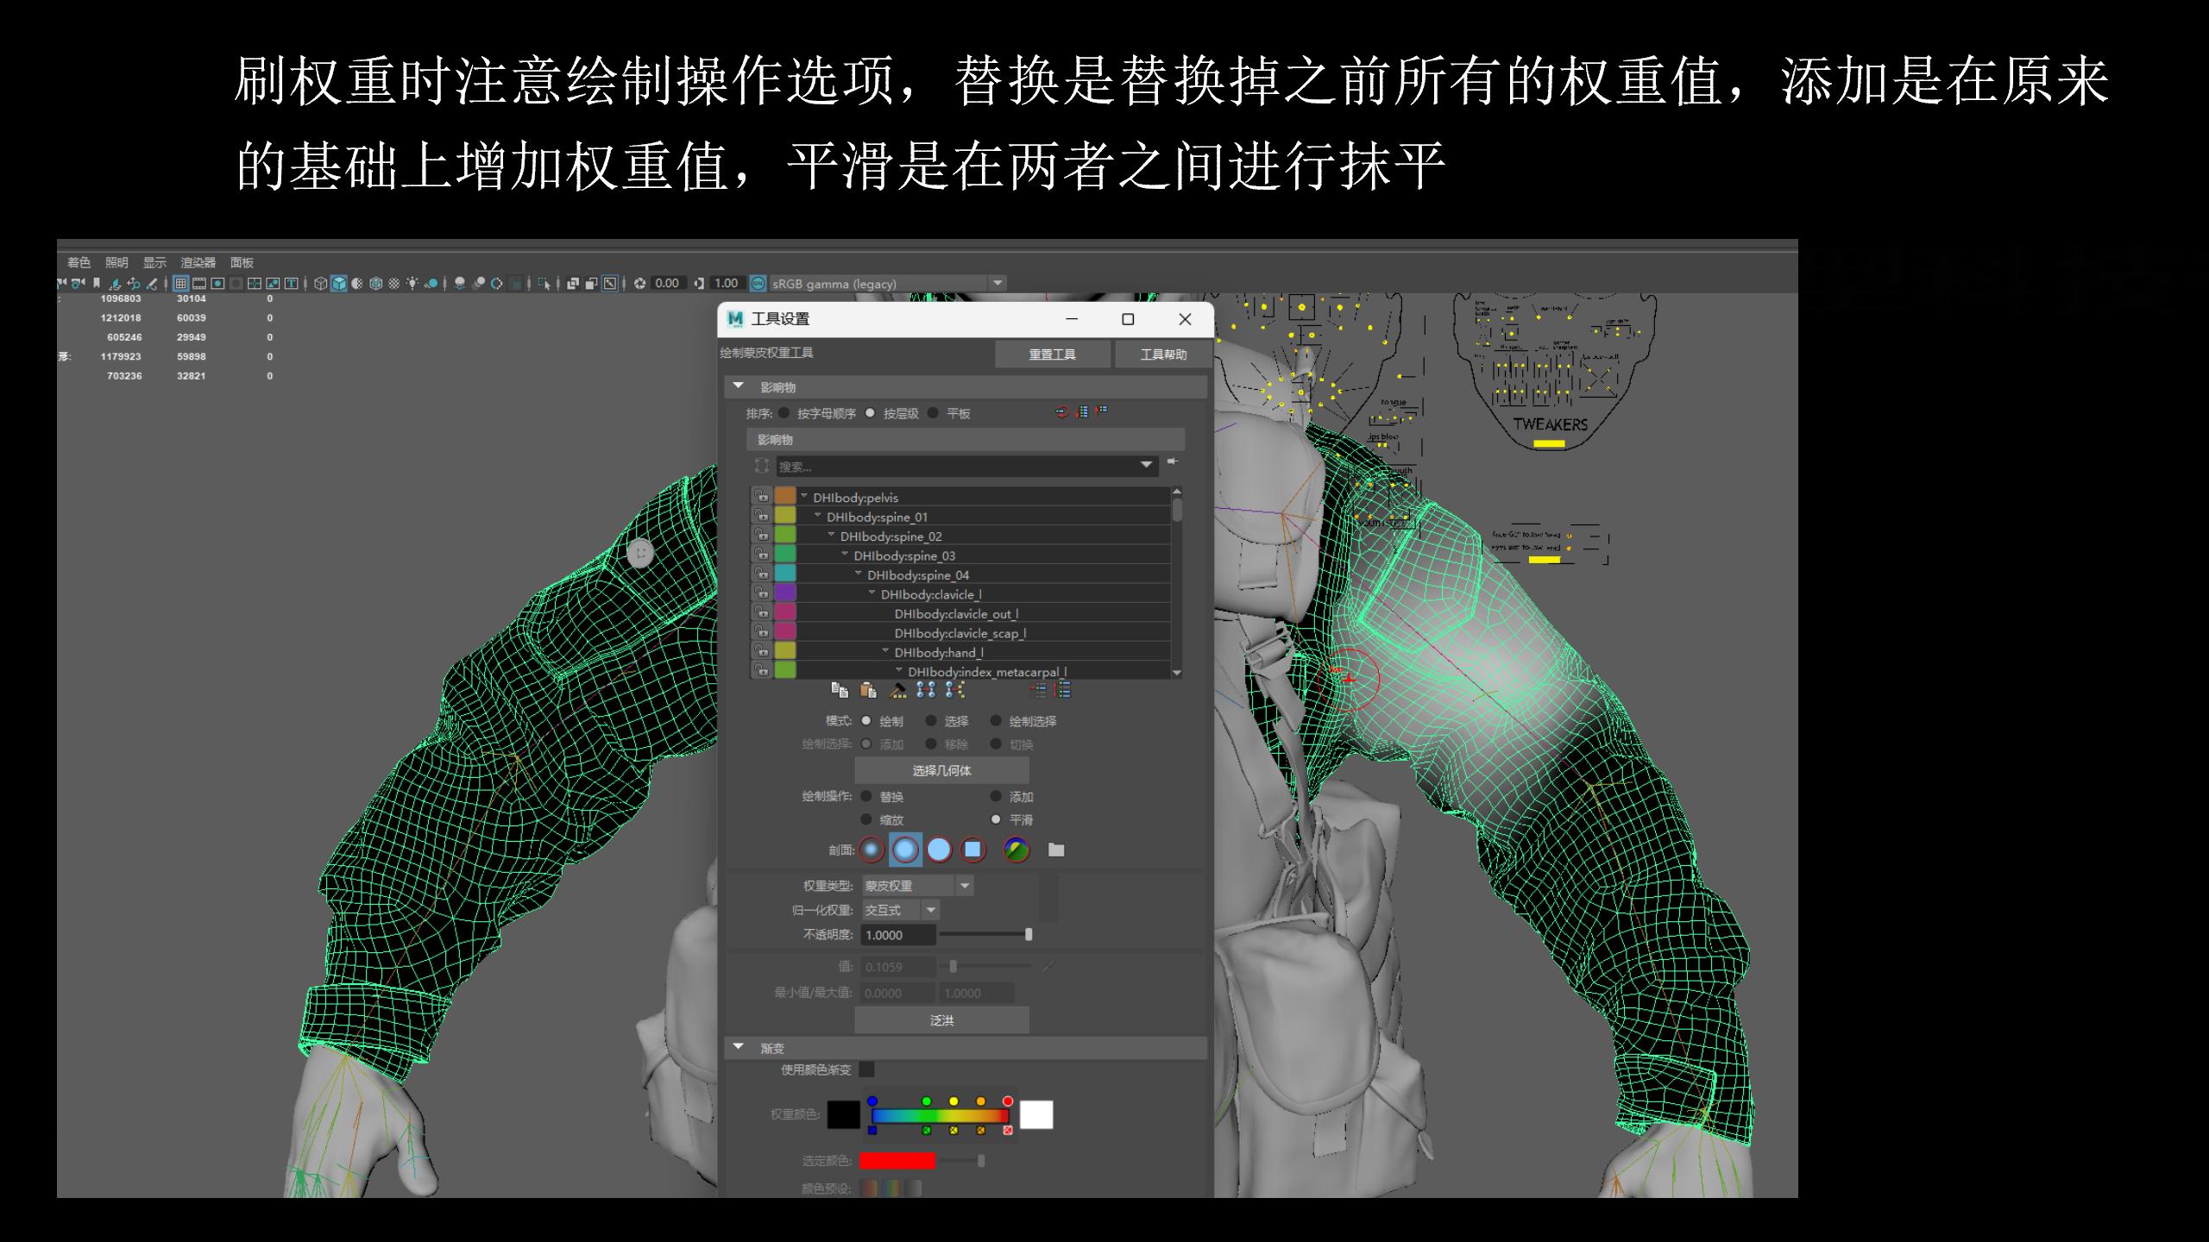Image resolution: width=2209 pixels, height=1242 pixels.
Task: Set mode to 绘制 radio button
Action: click(x=866, y=720)
